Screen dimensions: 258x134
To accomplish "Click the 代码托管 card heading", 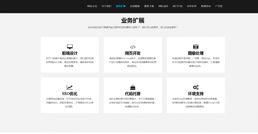I will pyautogui.click(x=133, y=94).
